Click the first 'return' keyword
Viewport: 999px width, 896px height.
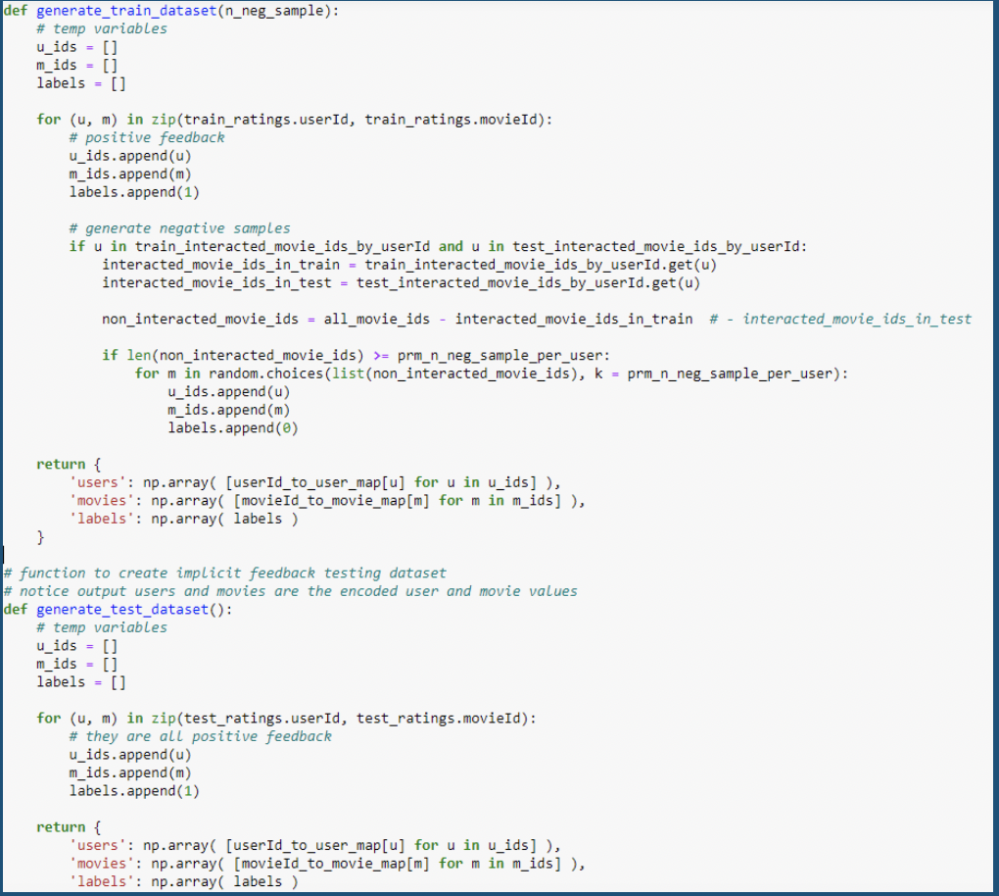[x=61, y=465]
